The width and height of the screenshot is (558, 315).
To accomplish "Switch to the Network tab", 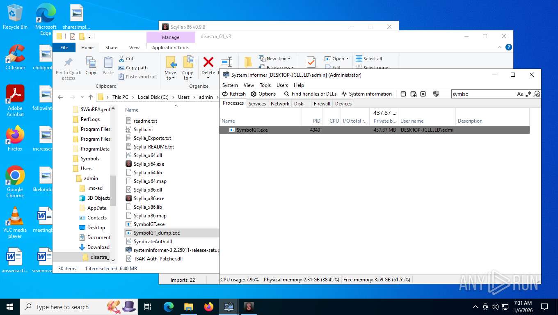I will [x=280, y=104].
